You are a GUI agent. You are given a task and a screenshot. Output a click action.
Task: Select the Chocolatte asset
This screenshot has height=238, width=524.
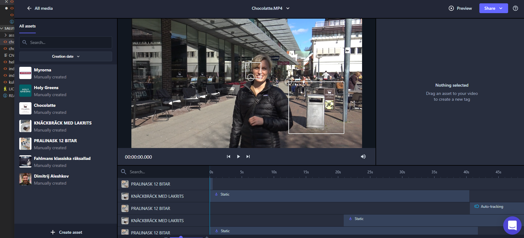tap(66, 109)
